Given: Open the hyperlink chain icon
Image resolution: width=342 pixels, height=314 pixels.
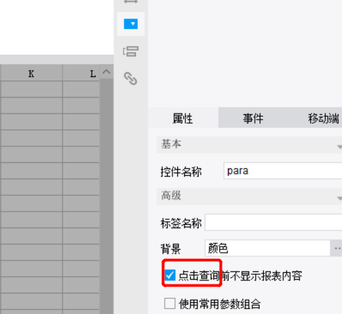Looking at the screenshot, I should point(130,78).
